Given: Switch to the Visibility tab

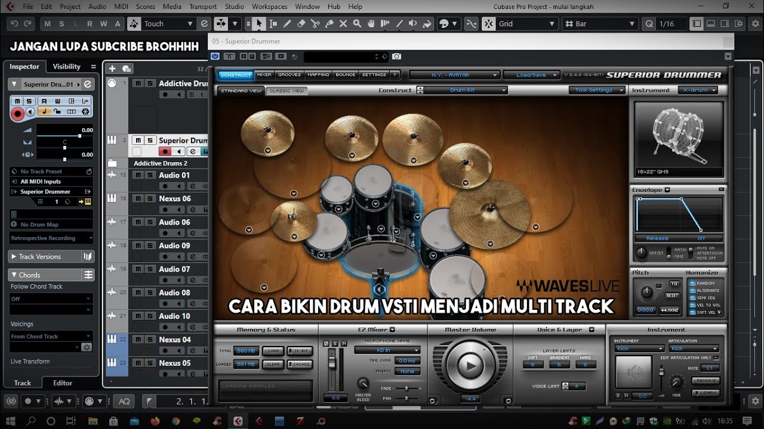Looking at the screenshot, I should [x=66, y=67].
